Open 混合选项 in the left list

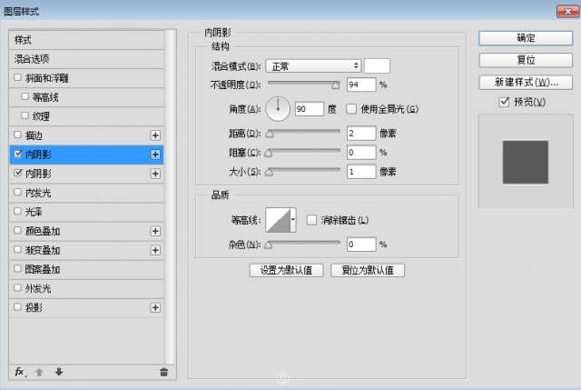coord(86,59)
